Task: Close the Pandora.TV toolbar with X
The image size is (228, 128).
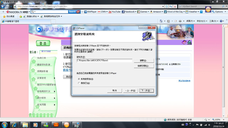Action: click(x=3, y=12)
